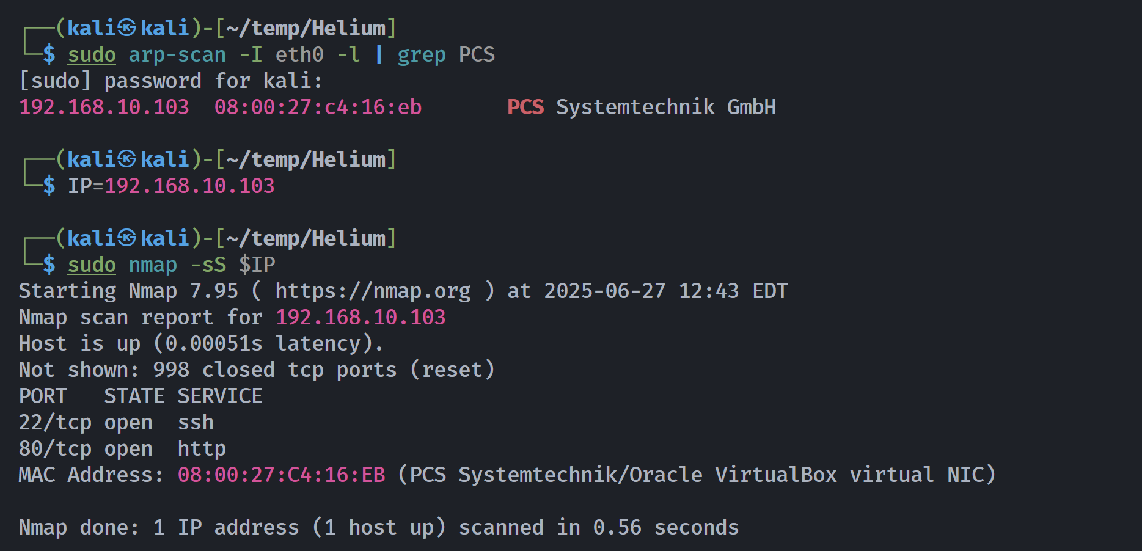Viewport: 1142px width, 551px height.
Task: Click the -sS flag in nmap command
Action: pyautogui.click(x=208, y=265)
